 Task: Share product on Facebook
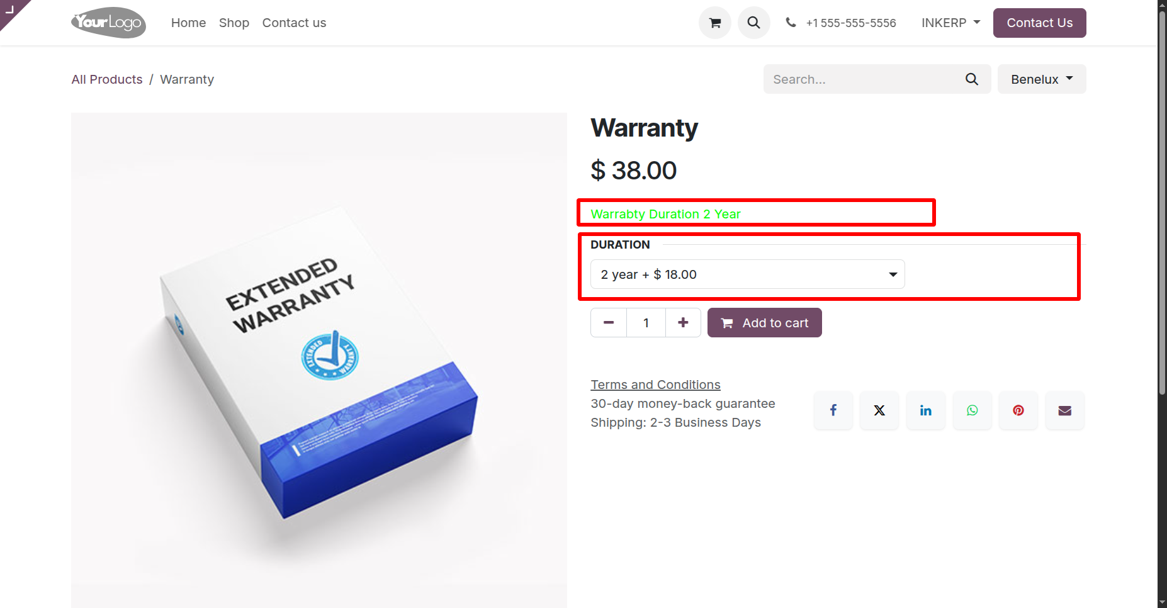click(x=833, y=410)
